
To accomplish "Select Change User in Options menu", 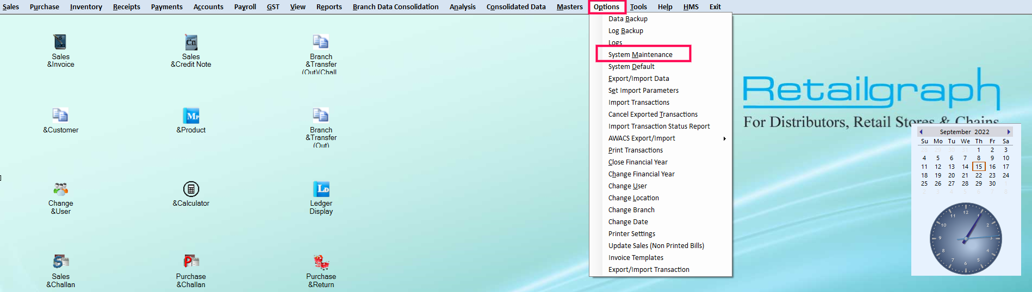I will (661, 186).
